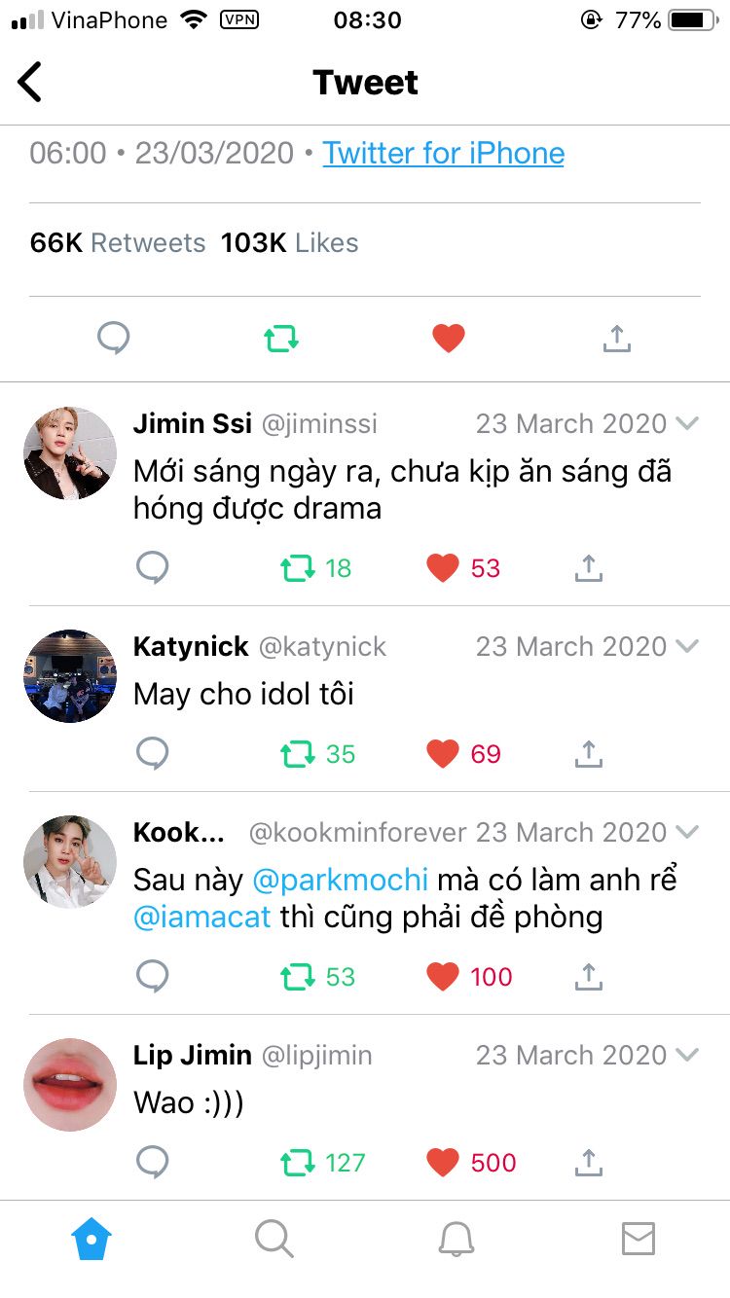Screen dimensions: 730x1298
Task: Share Katynick's reply
Action: click(x=588, y=753)
